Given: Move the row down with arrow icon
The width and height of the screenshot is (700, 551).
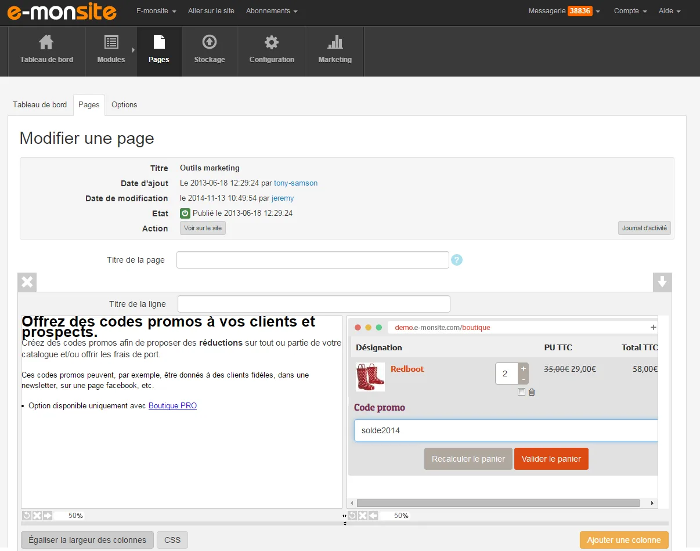Looking at the screenshot, I should [662, 282].
